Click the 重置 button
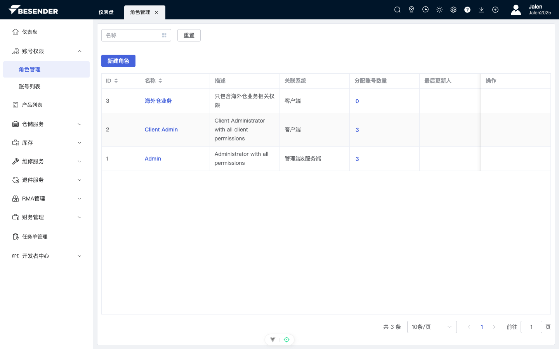This screenshot has height=349, width=559. (189, 35)
